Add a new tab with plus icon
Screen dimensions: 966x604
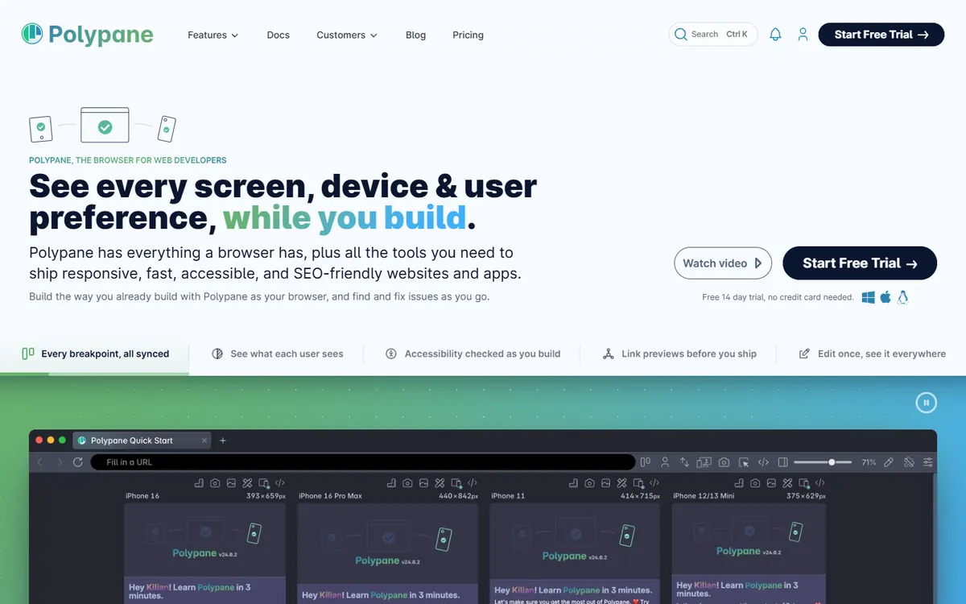223,441
